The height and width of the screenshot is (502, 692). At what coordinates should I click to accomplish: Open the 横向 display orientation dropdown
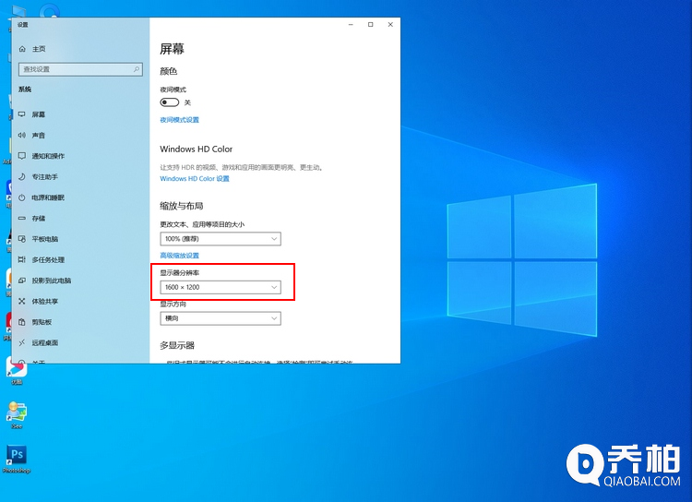(221, 318)
